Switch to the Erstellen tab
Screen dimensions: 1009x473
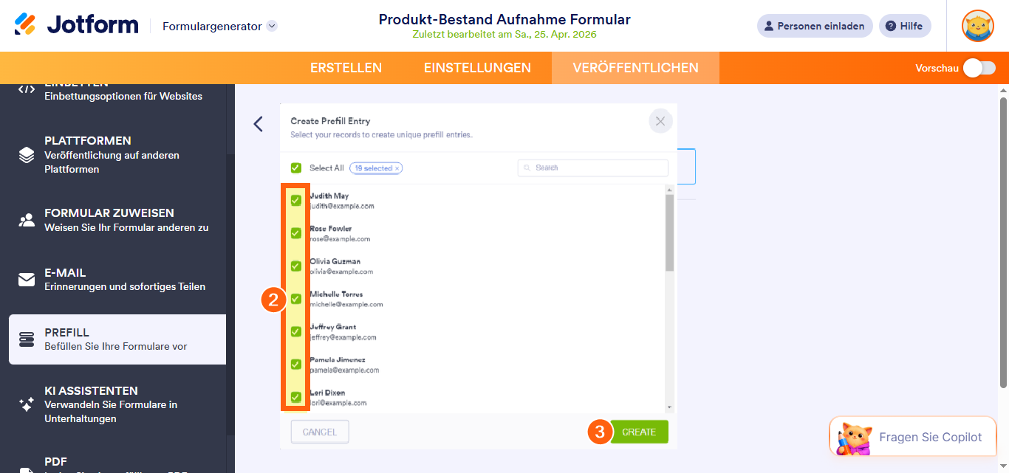pos(346,68)
